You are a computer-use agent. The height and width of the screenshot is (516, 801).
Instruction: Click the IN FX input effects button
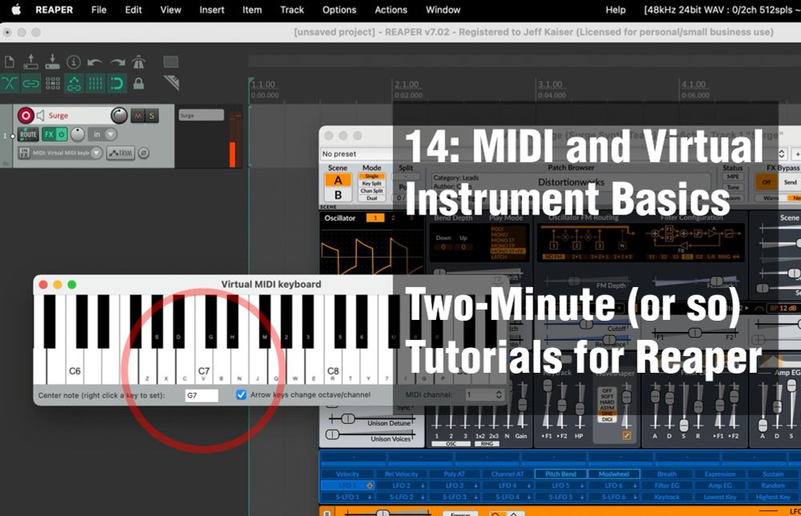pyautogui.click(x=24, y=153)
